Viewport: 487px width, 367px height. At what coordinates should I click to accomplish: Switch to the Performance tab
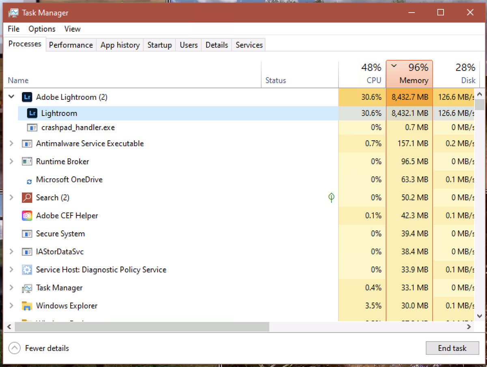coord(71,45)
